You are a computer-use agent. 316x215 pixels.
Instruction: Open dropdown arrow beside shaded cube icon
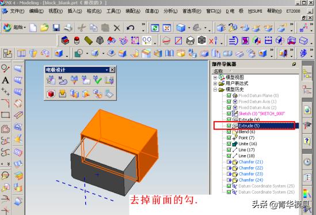tap(189, 28)
